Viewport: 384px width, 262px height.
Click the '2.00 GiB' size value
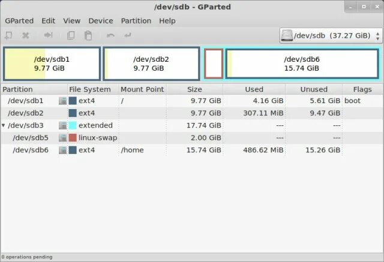tap(206, 138)
